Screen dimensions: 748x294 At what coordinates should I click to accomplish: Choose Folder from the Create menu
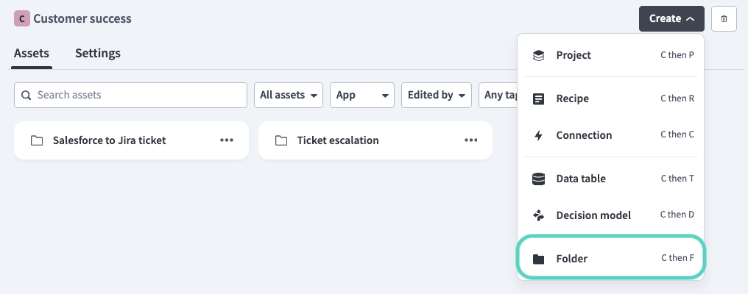(x=610, y=258)
